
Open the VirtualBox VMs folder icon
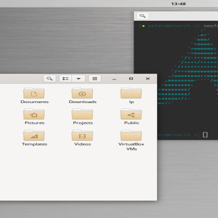[131, 135]
